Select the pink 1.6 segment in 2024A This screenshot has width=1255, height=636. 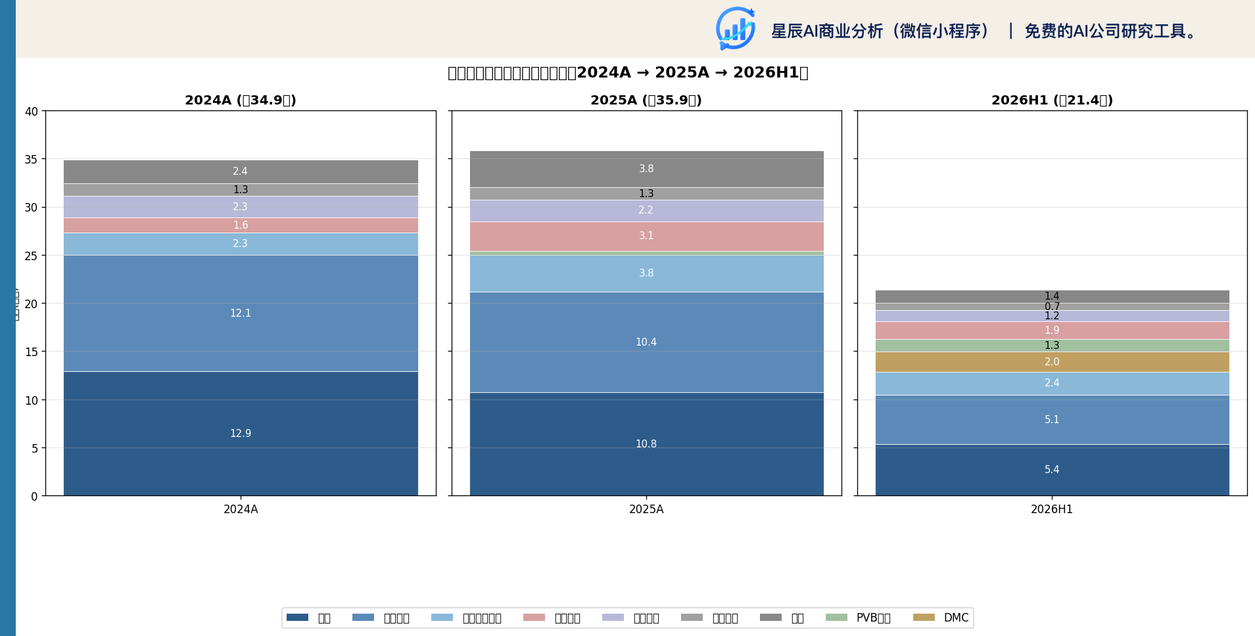click(x=241, y=225)
